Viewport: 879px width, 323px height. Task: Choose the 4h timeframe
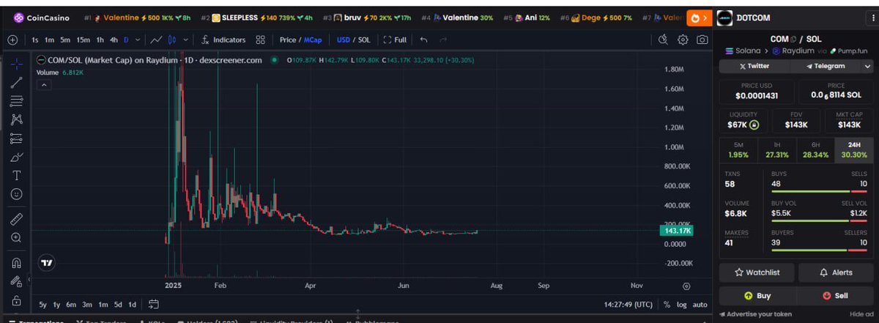click(x=114, y=40)
